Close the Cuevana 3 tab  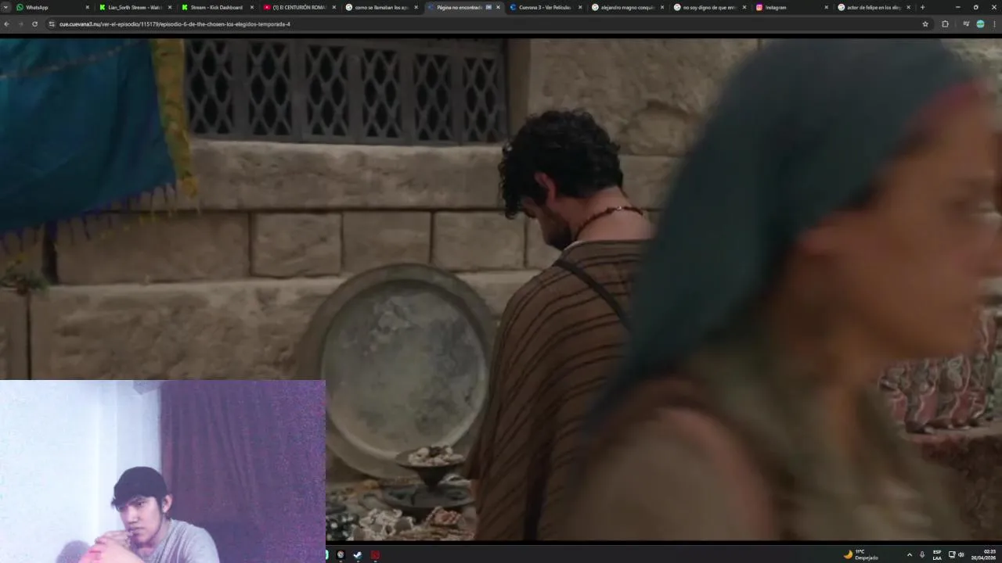[580, 7]
